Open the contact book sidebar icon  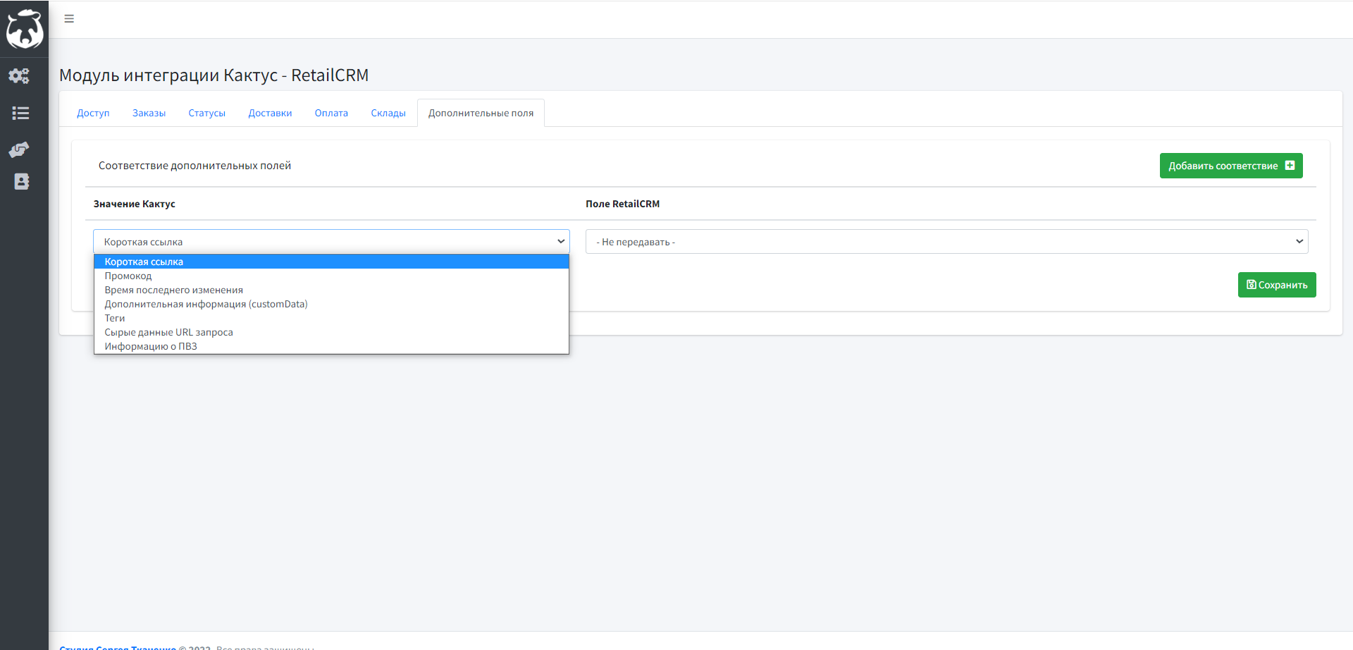[22, 182]
